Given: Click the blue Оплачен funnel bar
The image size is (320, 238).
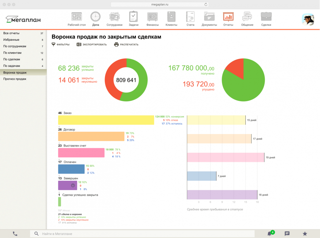Looking at the screenshot, I should point(71,169).
